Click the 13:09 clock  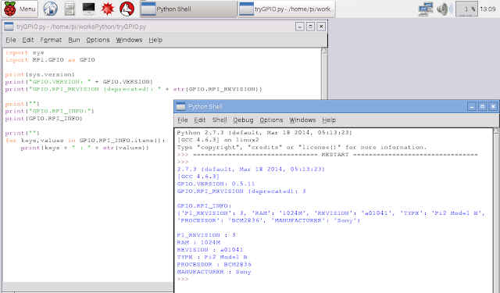pyautogui.click(x=487, y=9)
